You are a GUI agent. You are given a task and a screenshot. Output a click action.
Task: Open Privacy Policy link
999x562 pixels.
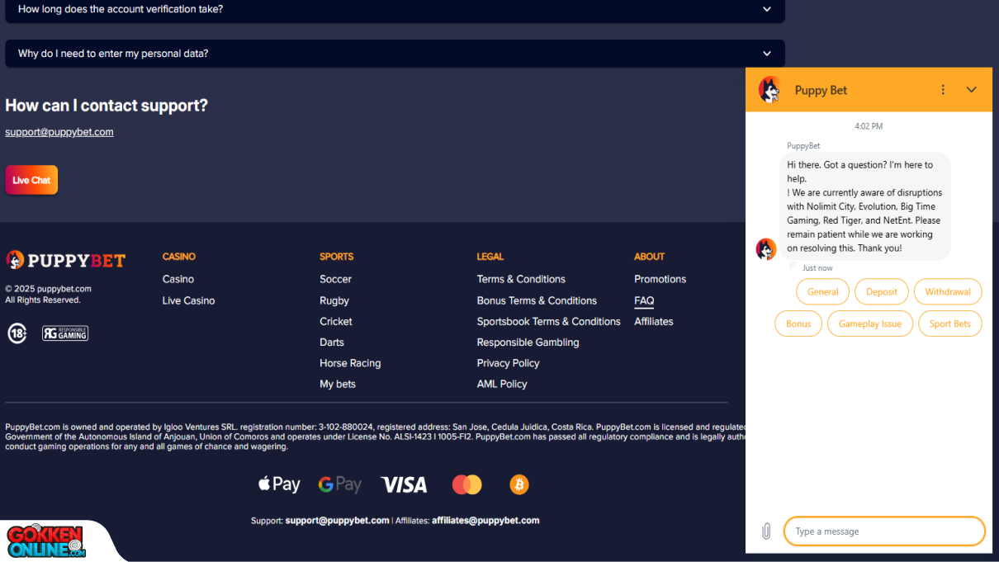pos(508,363)
